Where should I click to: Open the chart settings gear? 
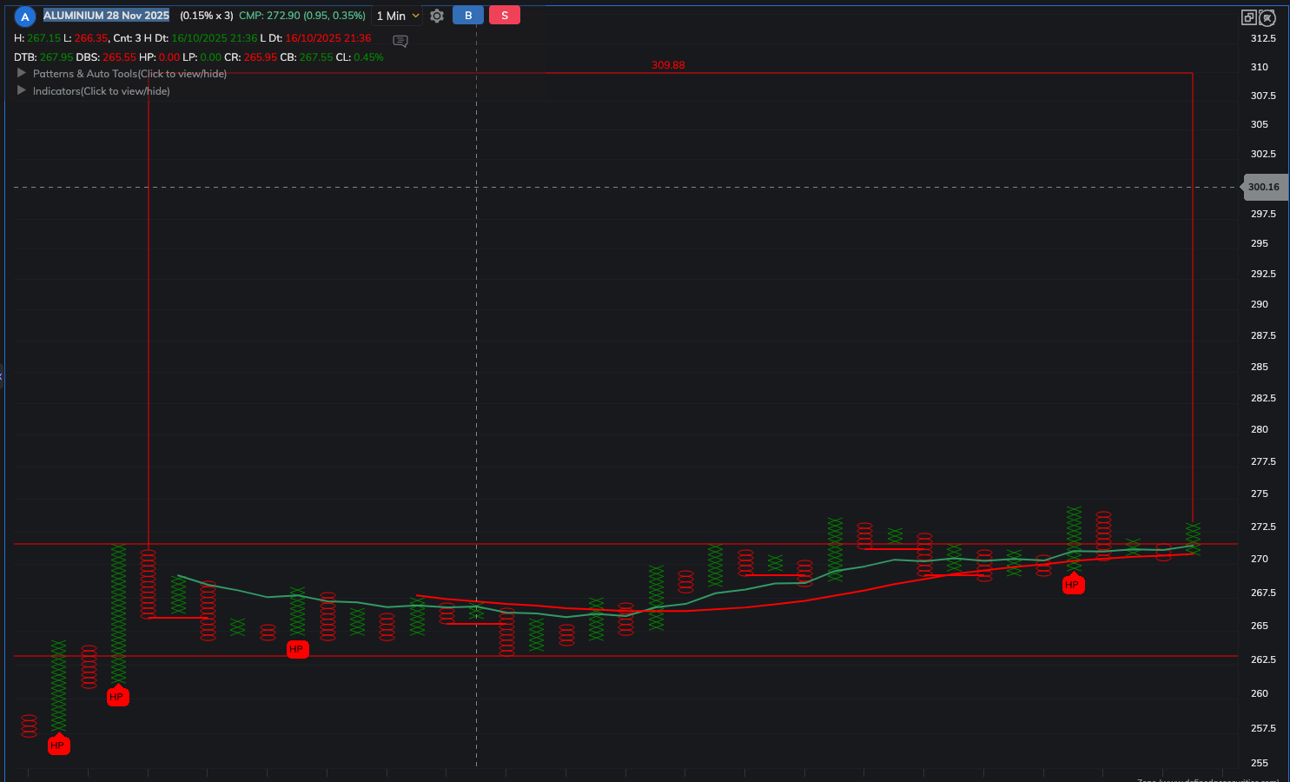tap(437, 16)
